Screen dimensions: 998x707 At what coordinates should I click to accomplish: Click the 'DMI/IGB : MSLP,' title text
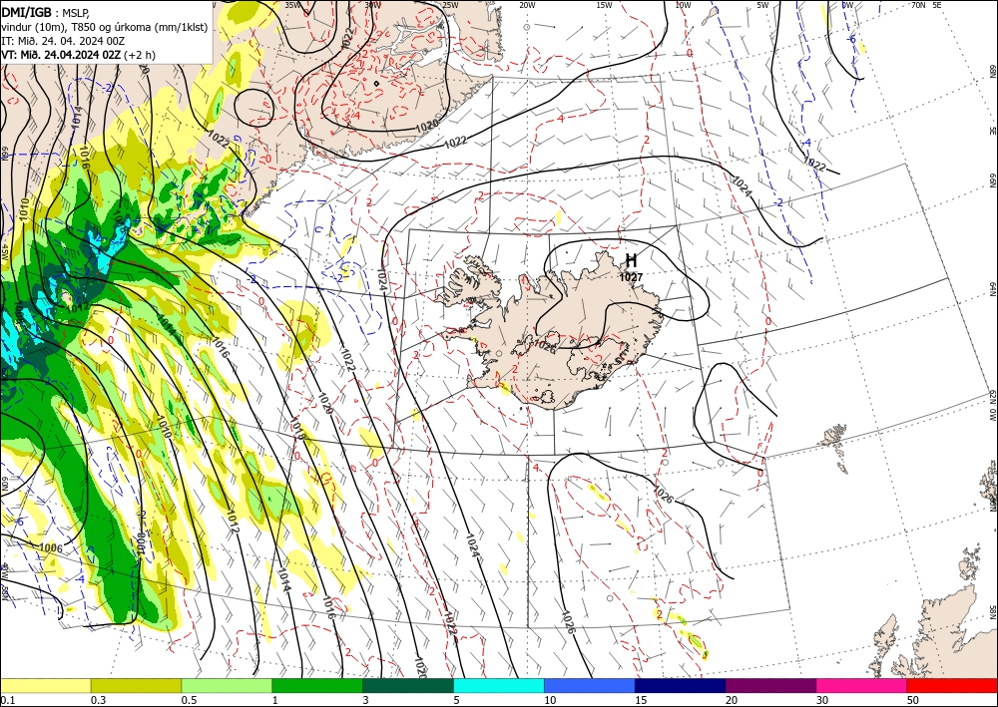pyautogui.click(x=46, y=11)
